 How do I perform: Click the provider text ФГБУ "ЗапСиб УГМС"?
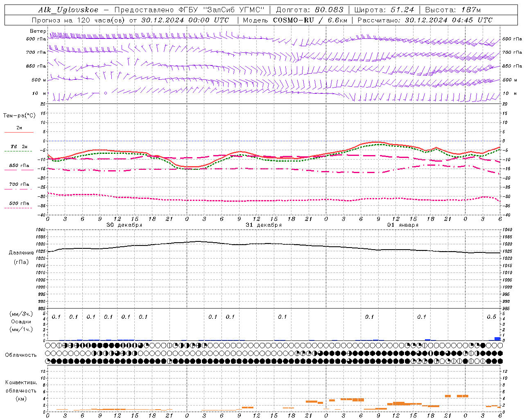point(221,10)
